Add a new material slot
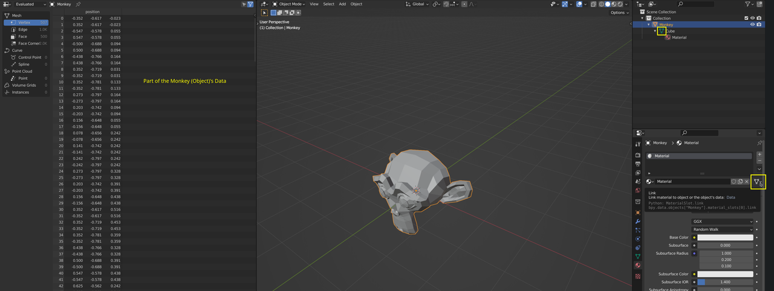This screenshot has height=291, width=774. point(759,155)
